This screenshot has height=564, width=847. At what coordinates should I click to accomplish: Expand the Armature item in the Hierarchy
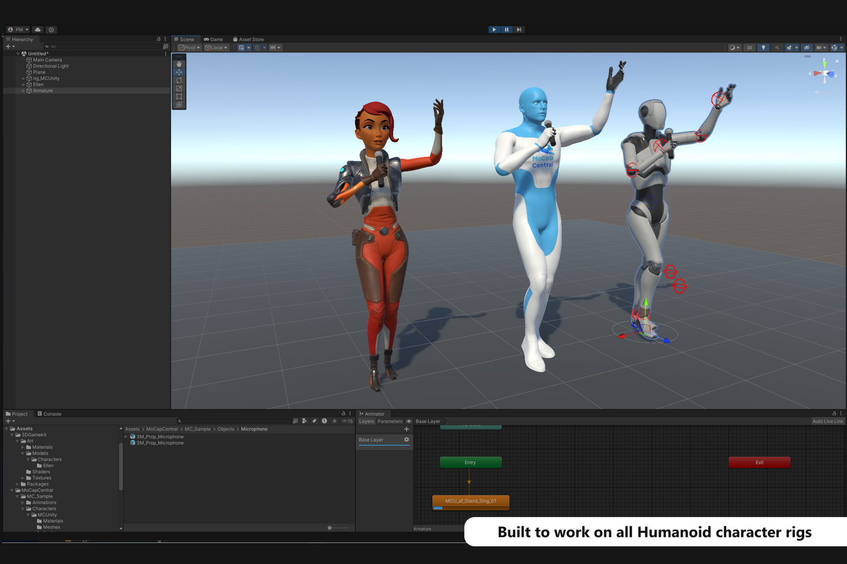23,90
